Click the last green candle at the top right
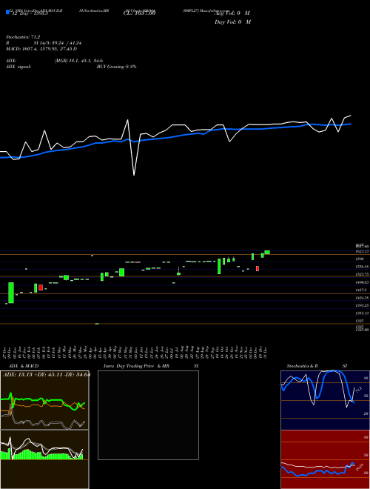Image resolution: width=370 pixels, height=489 pixels. click(x=267, y=253)
